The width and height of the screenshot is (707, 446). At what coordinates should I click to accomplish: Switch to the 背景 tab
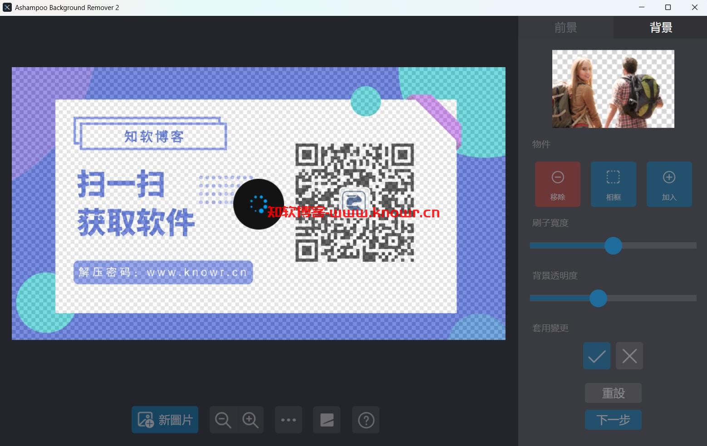660,28
